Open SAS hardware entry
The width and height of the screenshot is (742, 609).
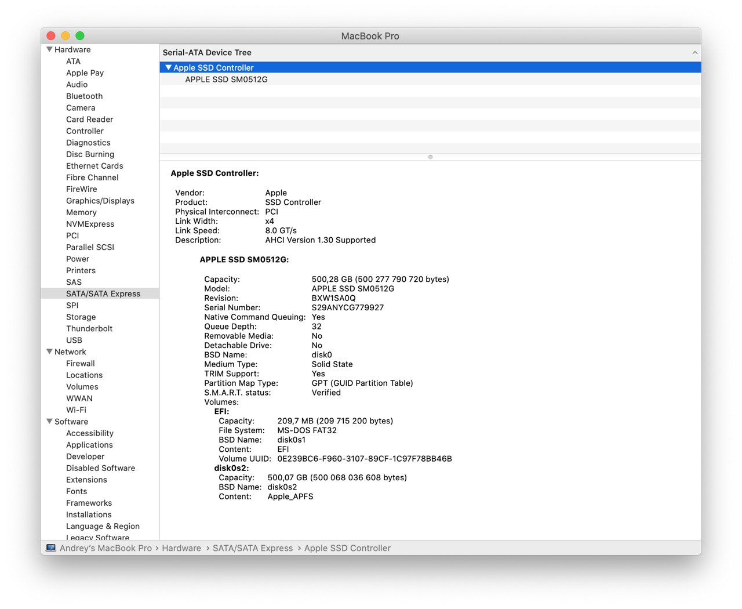[74, 282]
